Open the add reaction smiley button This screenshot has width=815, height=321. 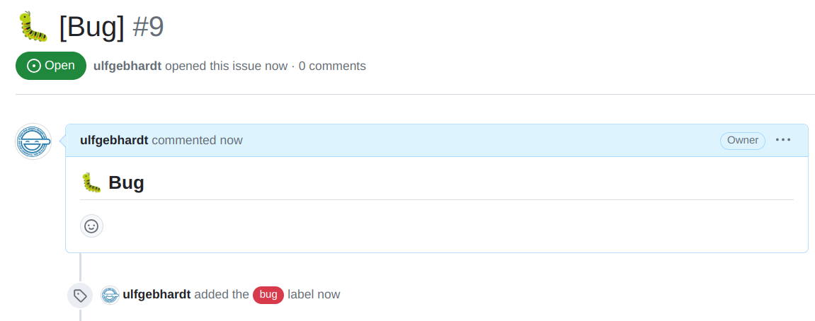click(91, 226)
